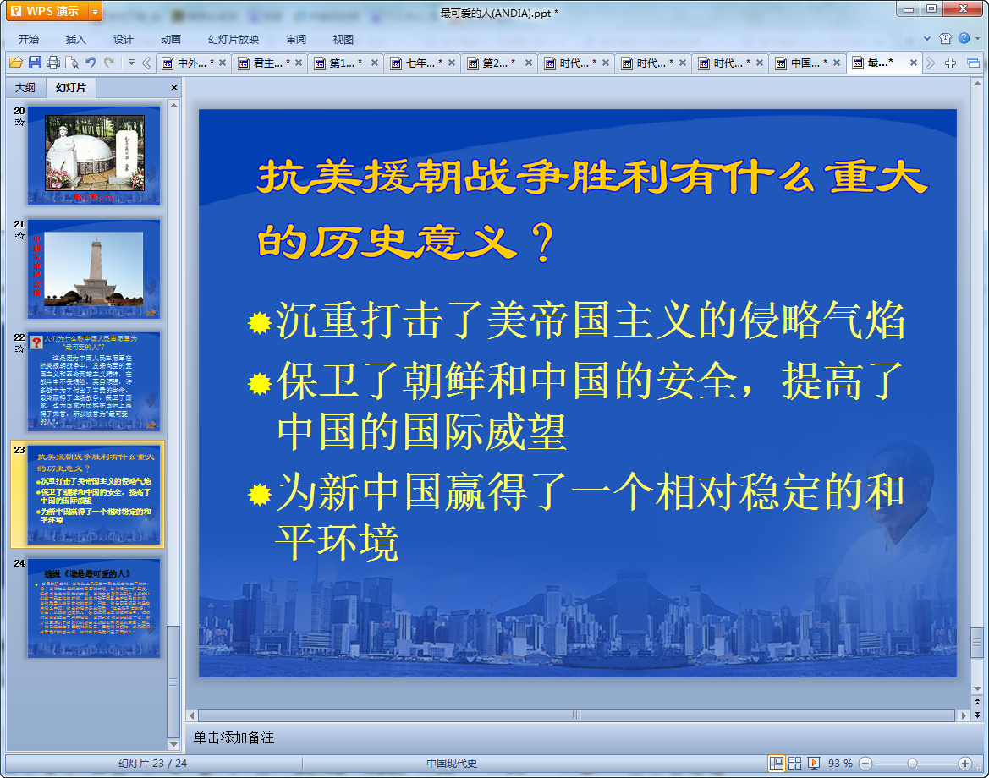Expand the WPS 演示 dropdown arrow
The width and height of the screenshot is (989, 778).
tap(95, 11)
